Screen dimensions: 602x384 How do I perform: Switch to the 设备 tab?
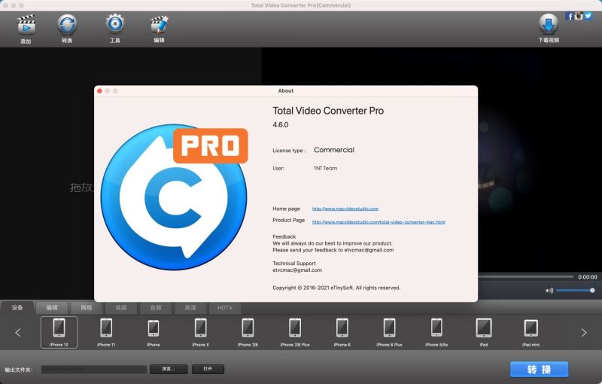point(17,308)
